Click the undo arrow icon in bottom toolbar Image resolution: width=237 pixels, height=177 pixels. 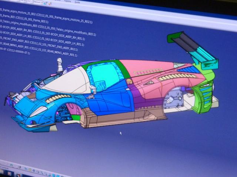pos(11,165)
